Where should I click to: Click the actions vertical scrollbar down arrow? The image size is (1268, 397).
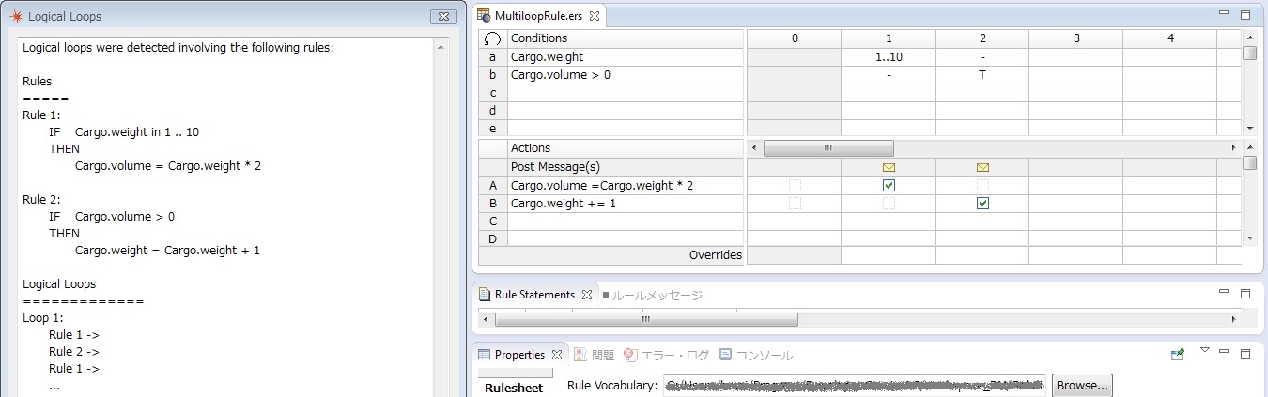(1249, 239)
